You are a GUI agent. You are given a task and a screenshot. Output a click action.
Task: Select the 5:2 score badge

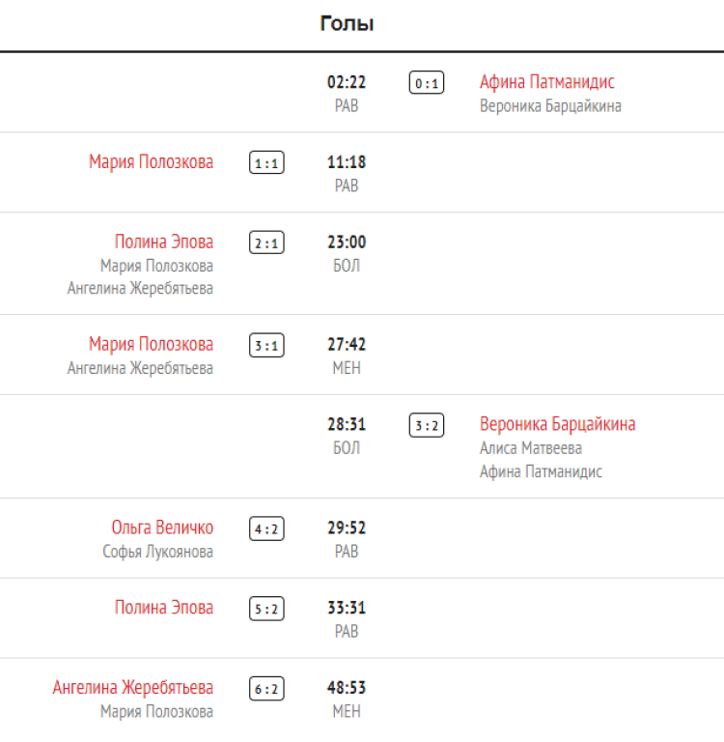pos(266,610)
